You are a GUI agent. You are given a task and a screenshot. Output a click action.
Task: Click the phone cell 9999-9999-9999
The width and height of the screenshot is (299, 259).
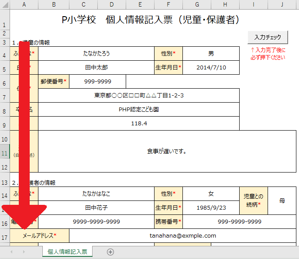pos(96,221)
